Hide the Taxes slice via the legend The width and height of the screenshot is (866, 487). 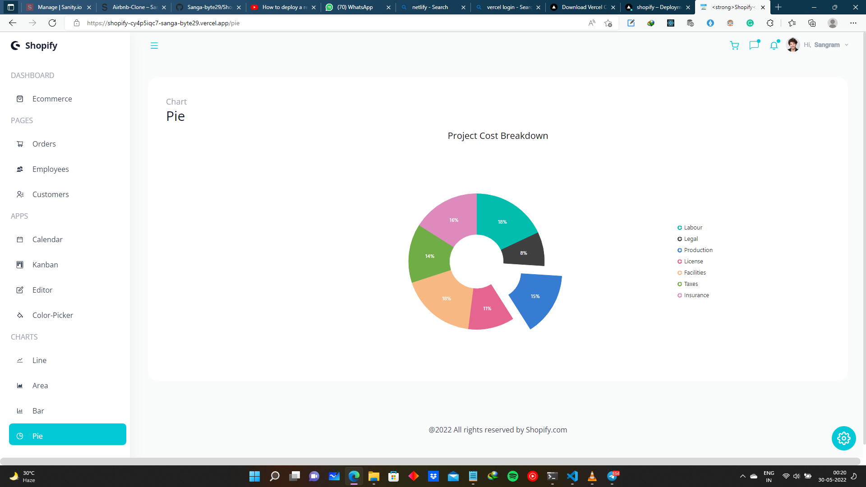[687, 284]
